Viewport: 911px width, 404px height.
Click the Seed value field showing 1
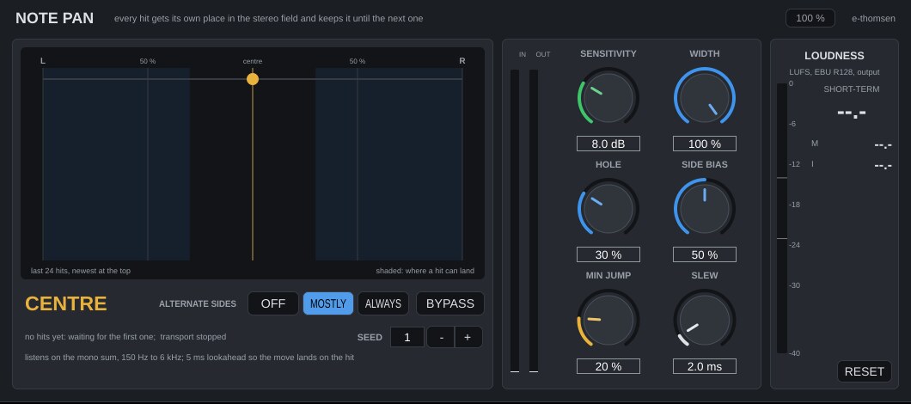click(x=407, y=337)
